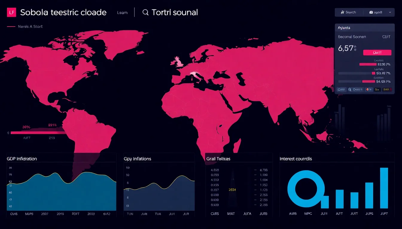Click the info circle icon beside 6,57
Viewport: 402px width, 229px height.
pos(354,47)
